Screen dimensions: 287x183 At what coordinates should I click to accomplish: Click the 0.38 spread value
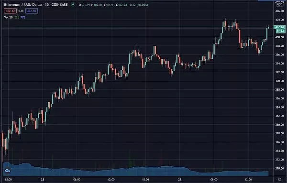point(21,11)
